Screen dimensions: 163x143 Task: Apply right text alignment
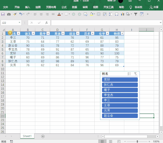click(47, 14)
